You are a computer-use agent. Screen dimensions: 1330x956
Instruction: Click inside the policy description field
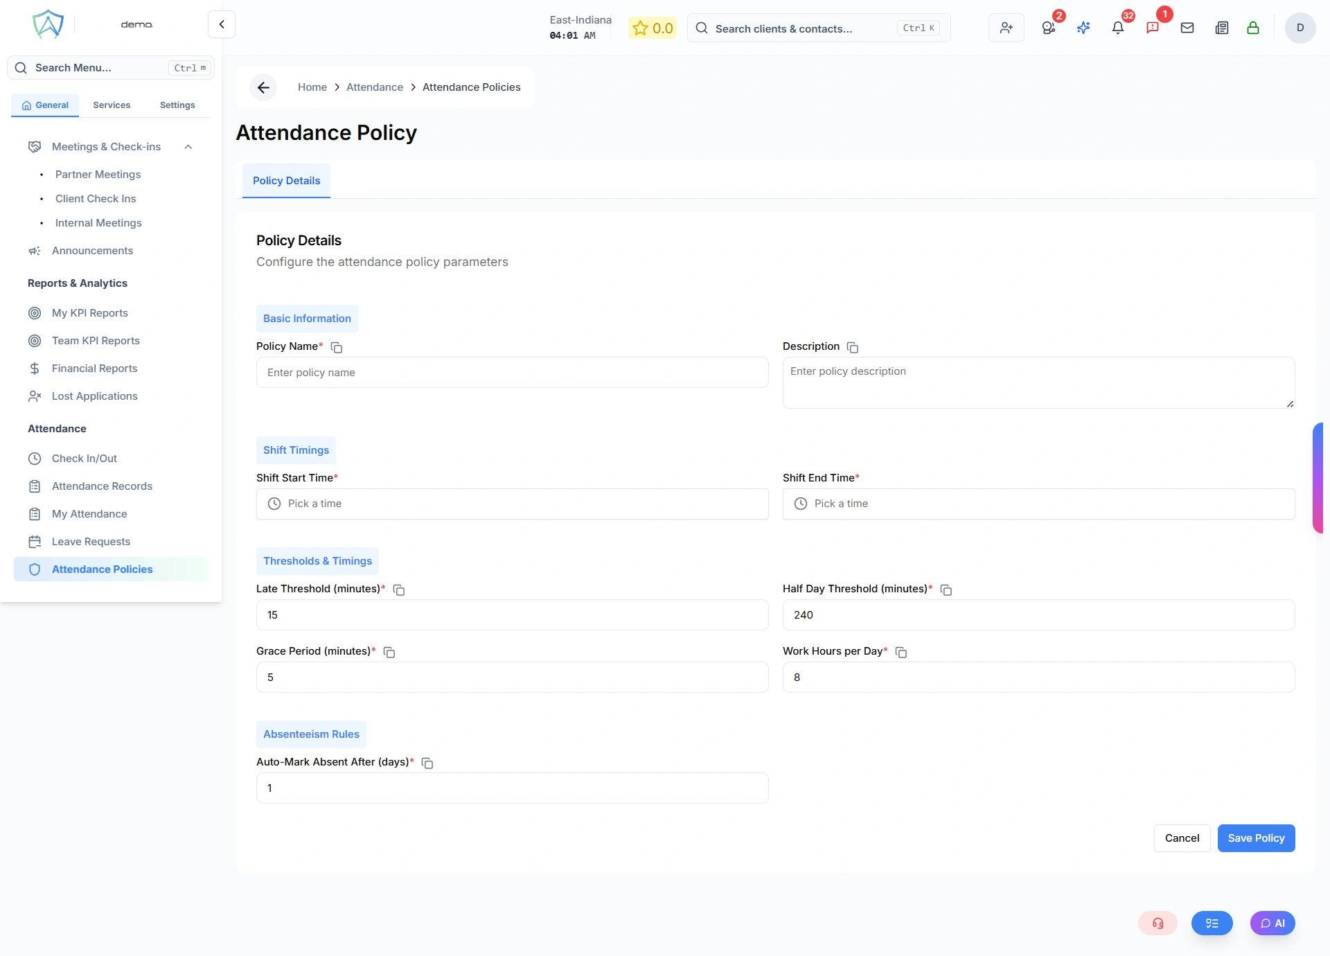[1038, 382]
